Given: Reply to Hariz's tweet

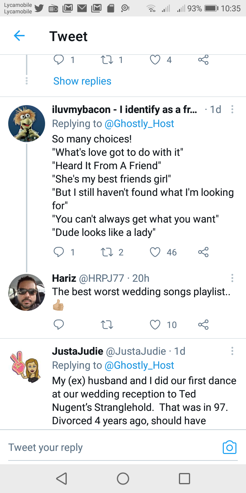Looking at the screenshot, I should click(x=59, y=325).
